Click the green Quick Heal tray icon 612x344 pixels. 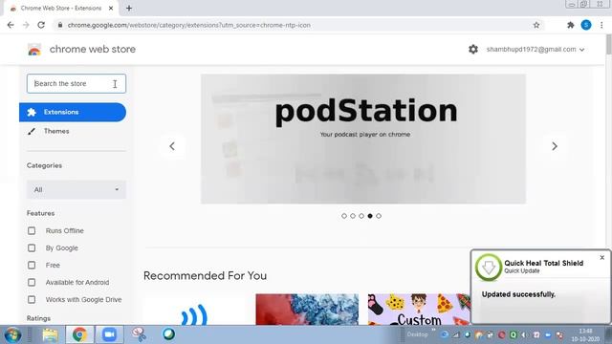click(513, 335)
